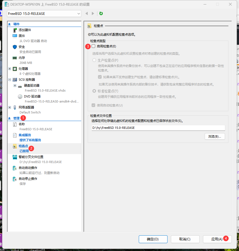Toggle the 使用自动检查点(U) checkbox
239x251 pixels.
[x=94, y=105]
